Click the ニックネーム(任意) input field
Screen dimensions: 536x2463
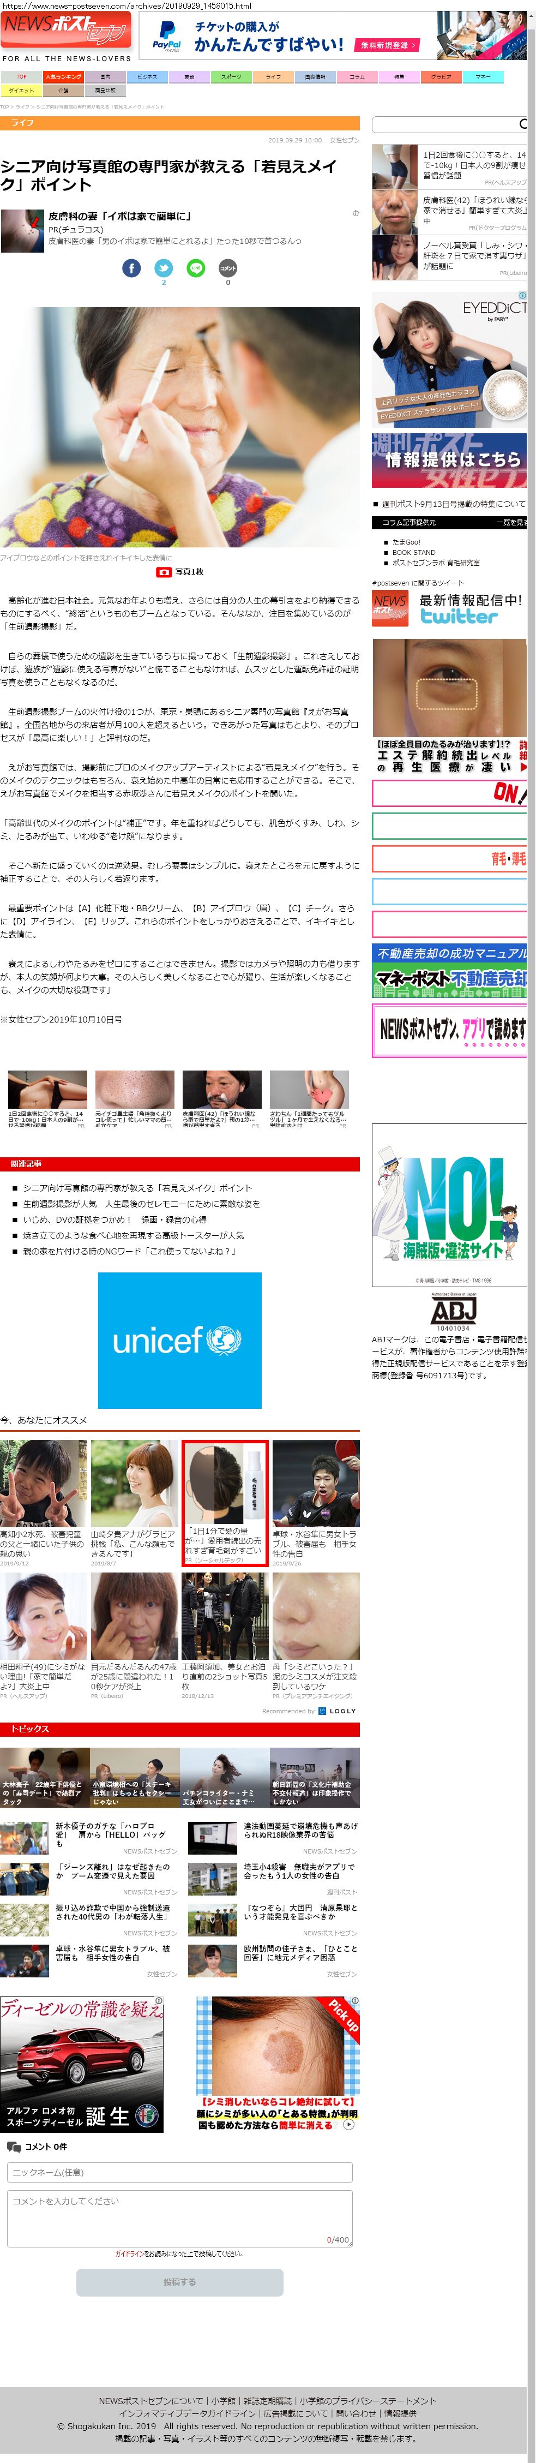point(179,2172)
